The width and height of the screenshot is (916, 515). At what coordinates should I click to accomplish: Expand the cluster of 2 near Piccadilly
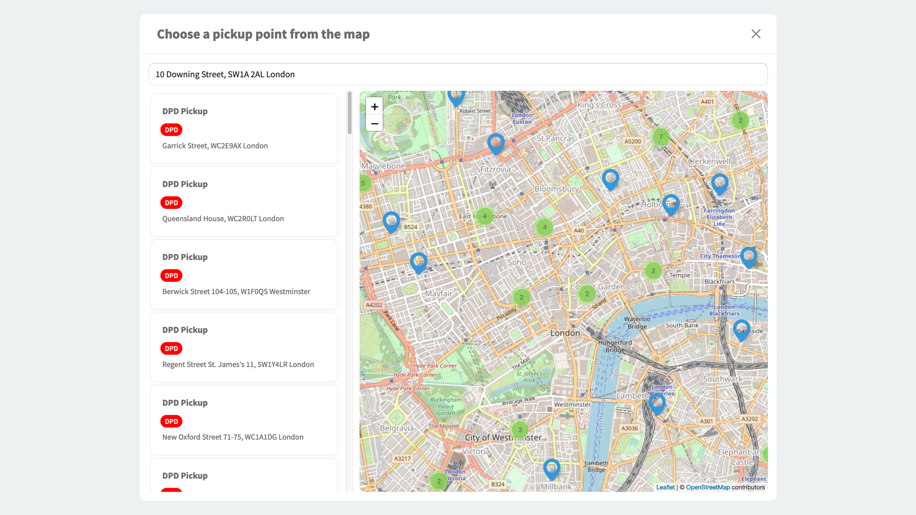522,297
